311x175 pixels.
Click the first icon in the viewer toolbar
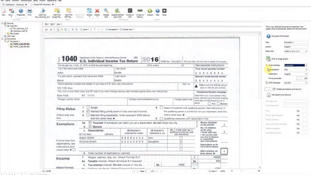pyautogui.click(x=46, y=30)
